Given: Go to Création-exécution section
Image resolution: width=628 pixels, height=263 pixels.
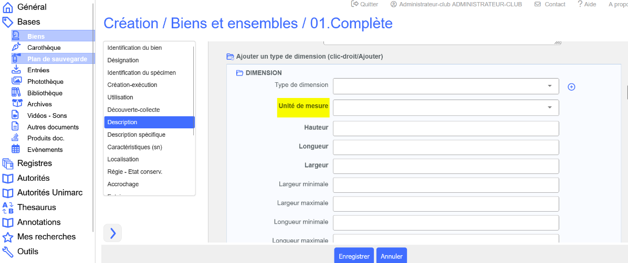Looking at the screenshot, I should 132,85.
